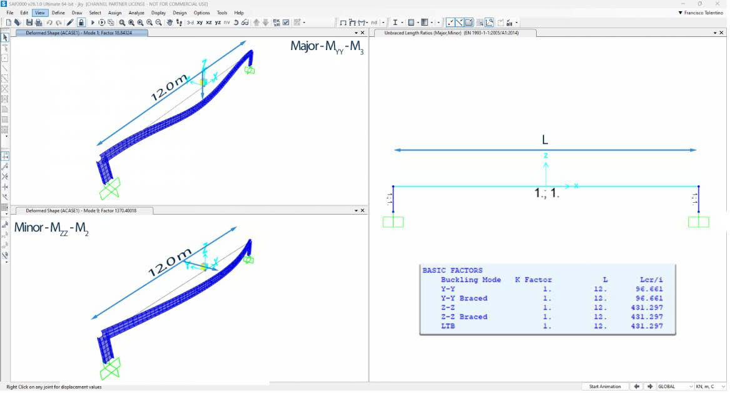730x393 pixels.
Task: Toggle the checkmark display options button
Action: [286, 23]
